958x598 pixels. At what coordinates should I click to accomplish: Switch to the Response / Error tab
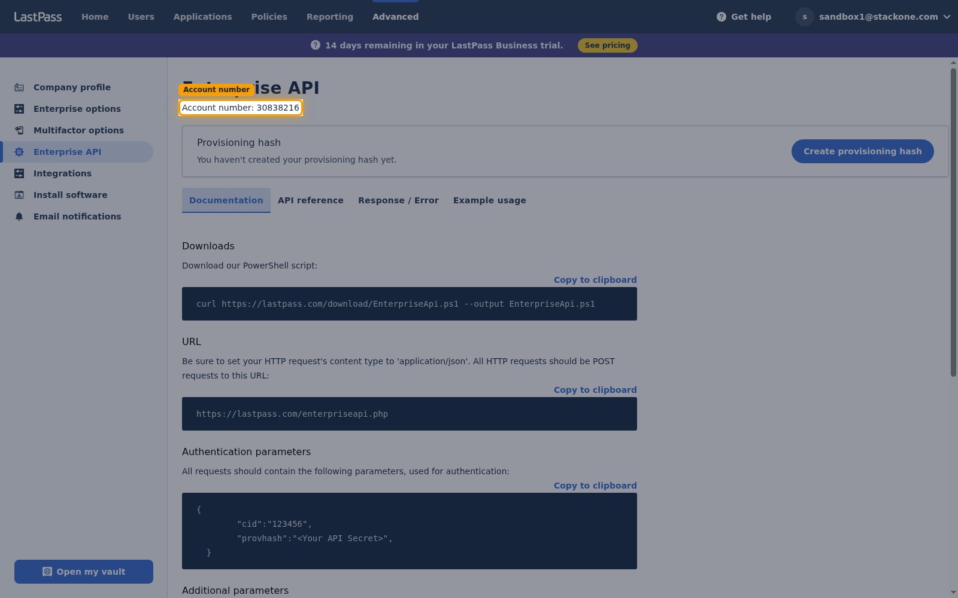[399, 200]
